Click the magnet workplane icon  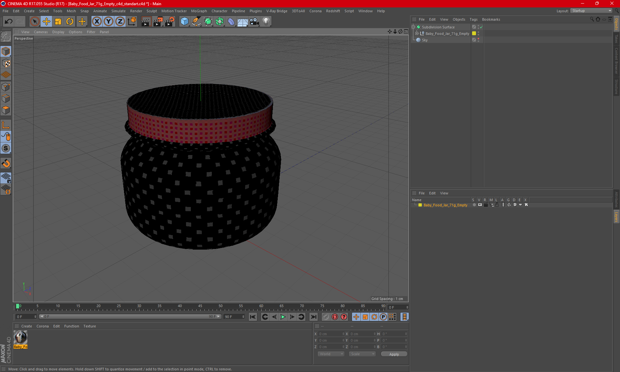6,163
